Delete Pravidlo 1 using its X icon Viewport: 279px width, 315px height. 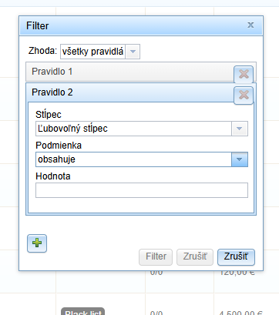point(244,75)
